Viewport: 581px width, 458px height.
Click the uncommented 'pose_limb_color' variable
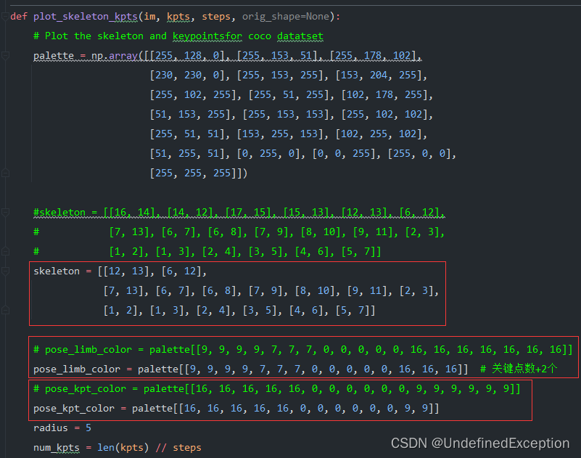coord(77,369)
